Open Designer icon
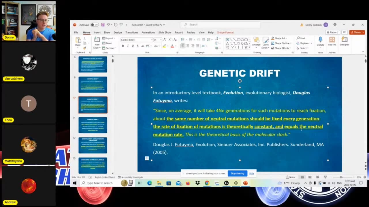This screenshot has height=207, width=369. (344, 41)
